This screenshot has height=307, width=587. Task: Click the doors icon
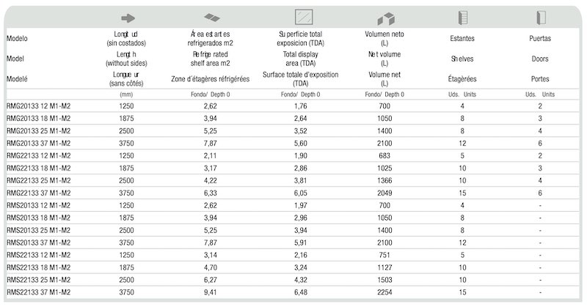click(x=541, y=18)
